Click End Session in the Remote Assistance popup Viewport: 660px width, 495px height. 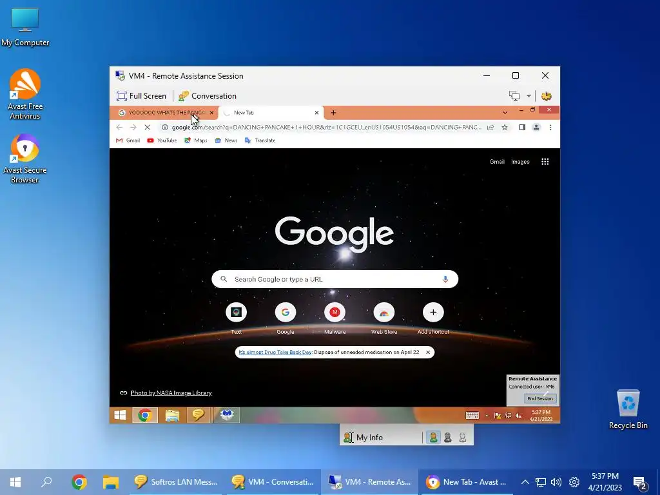pyautogui.click(x=540, y=398)
